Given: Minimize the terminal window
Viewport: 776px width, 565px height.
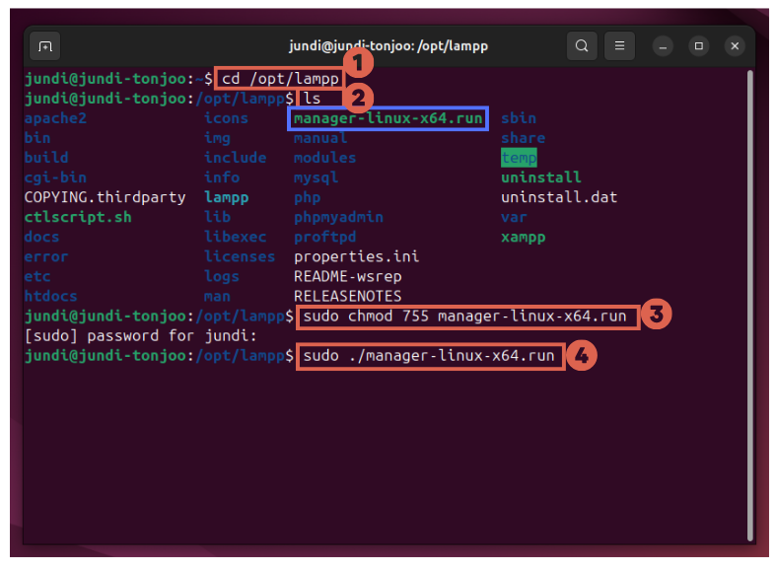Looking at the screenshot, I should click(663, 45).
